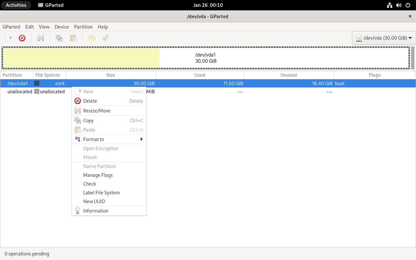Open the network status icon in top bar
The height and width of the screenshot is (260, 416).
pos(390,5)
